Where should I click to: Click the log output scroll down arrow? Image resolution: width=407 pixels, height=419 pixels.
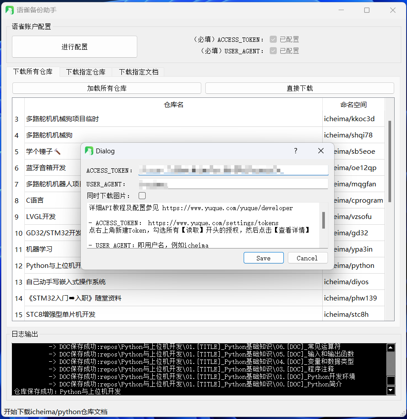click(x=391, y=390)
